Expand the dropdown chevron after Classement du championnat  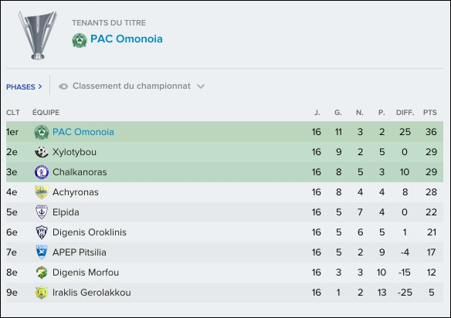click(201, 86)
